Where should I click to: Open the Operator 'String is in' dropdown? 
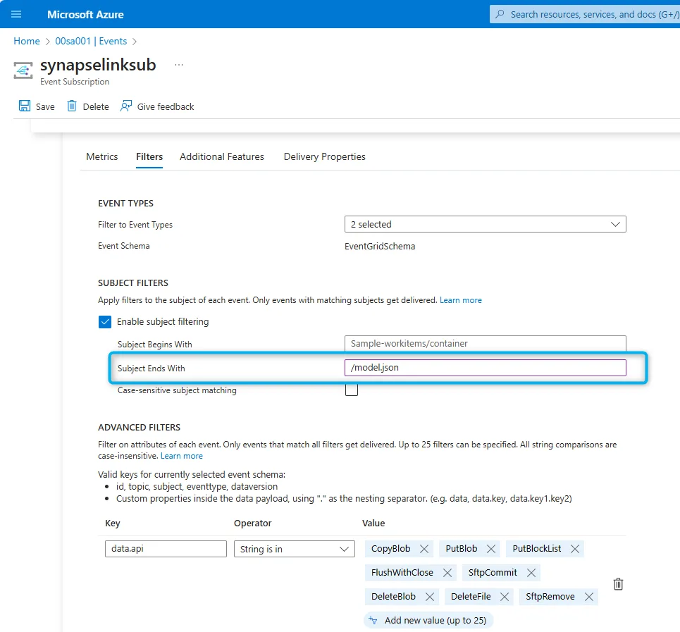294,549
